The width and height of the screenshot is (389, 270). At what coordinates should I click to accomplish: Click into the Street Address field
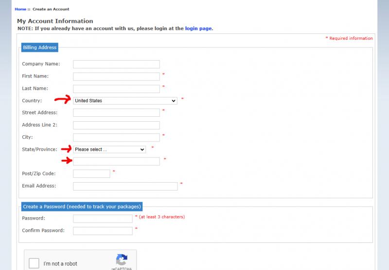[x=116, y=113]
